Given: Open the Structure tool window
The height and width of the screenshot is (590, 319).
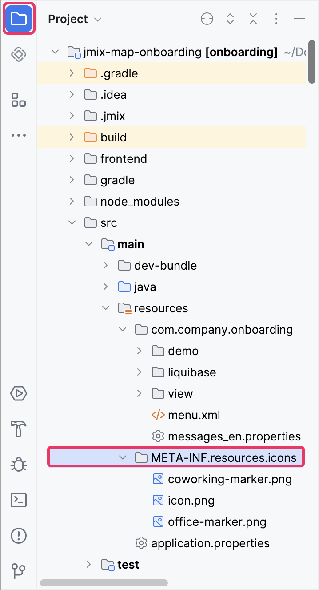Looking at the screenshot, I should pyautogui.click(x=19, y=100).
